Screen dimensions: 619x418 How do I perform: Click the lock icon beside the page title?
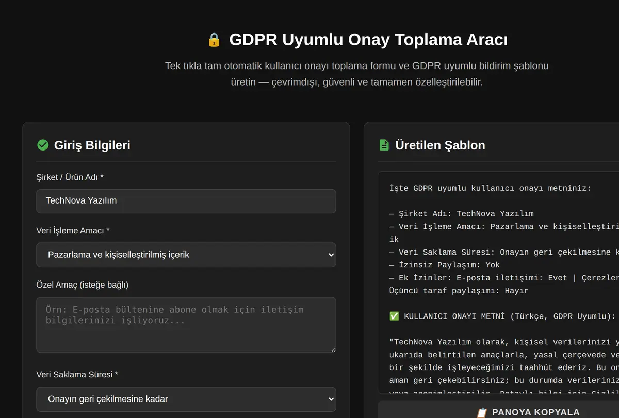(x=214, y=40)
